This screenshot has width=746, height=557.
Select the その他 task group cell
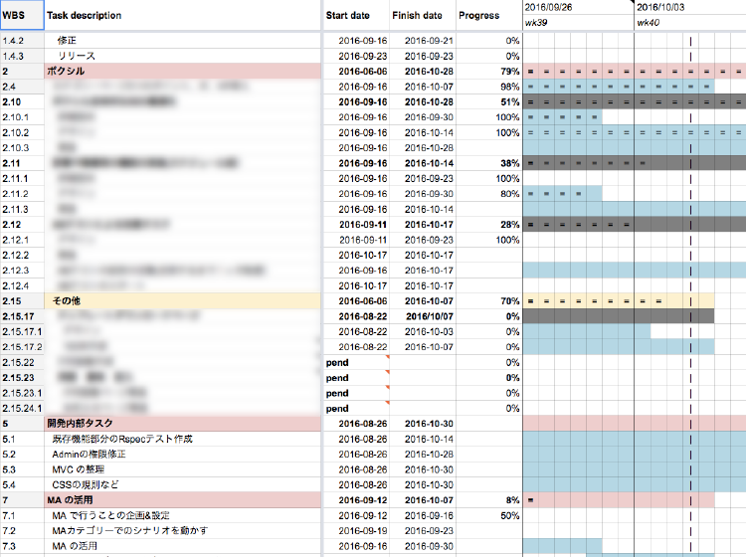pos(64,300)
